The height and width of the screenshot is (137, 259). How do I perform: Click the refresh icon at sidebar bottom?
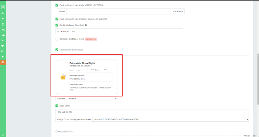pyautogui.click(x=3, y=135)
